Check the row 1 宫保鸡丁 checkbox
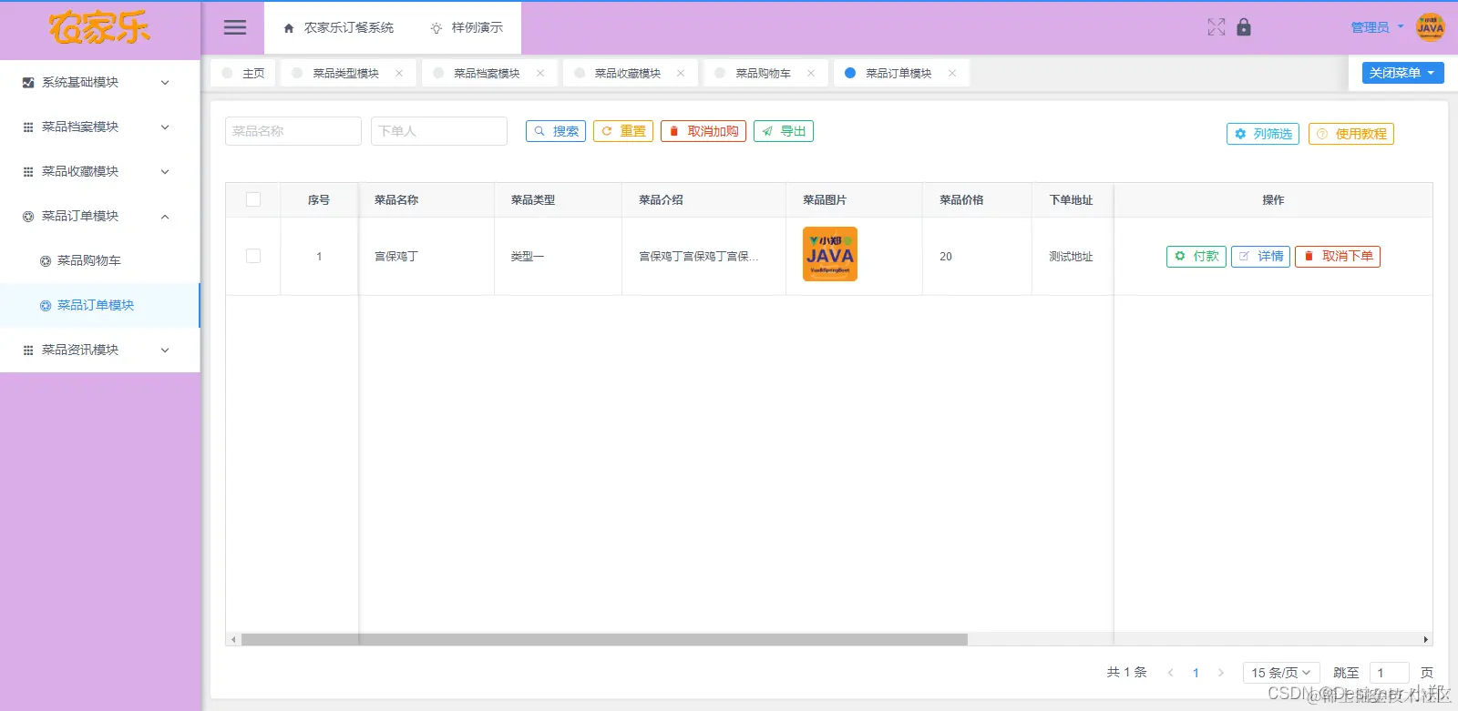This screenshot has width=1458, height=711. point(253,257)
